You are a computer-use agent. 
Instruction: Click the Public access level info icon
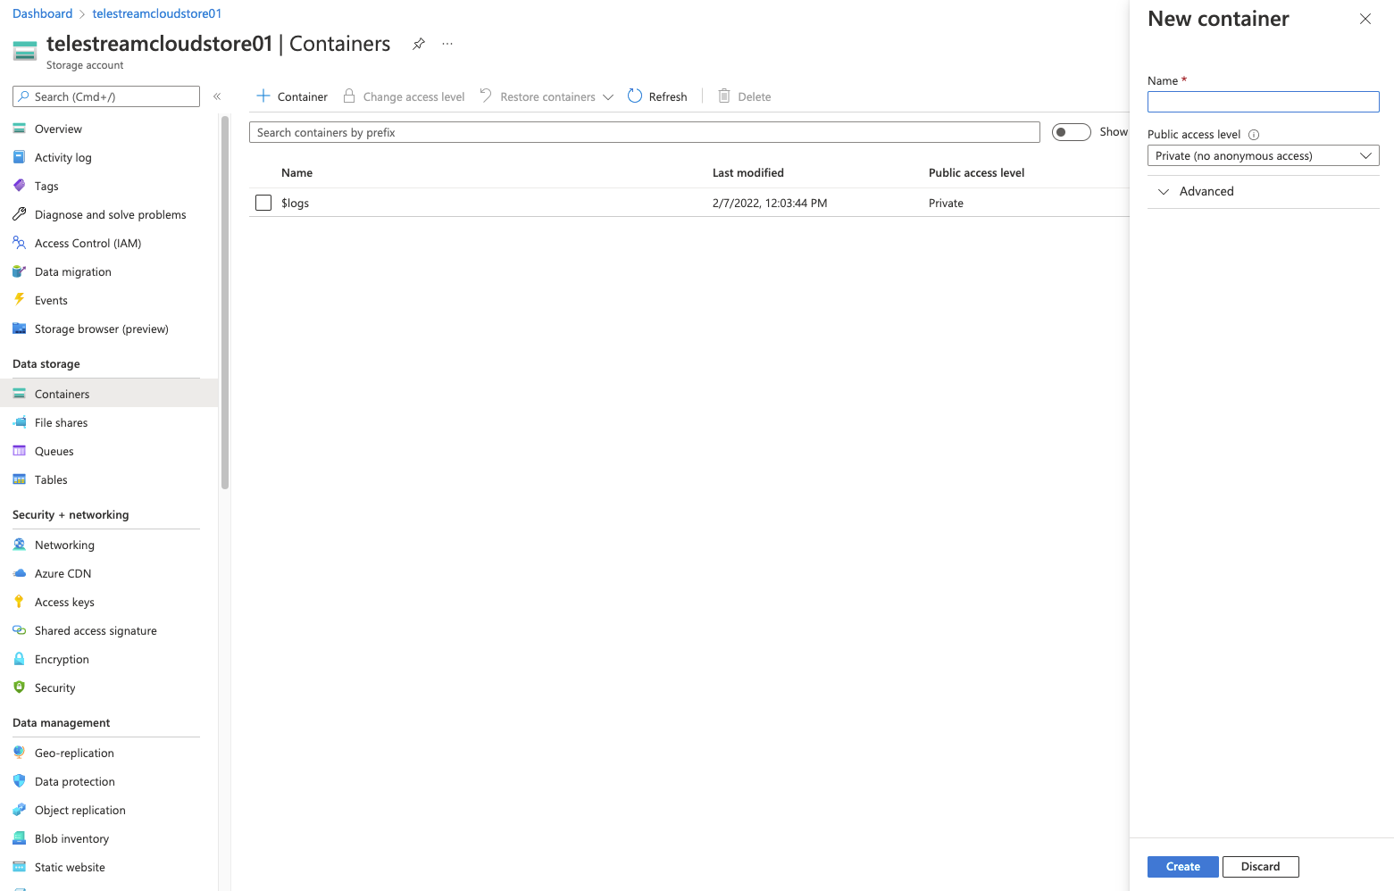[x=1254, y=135]
